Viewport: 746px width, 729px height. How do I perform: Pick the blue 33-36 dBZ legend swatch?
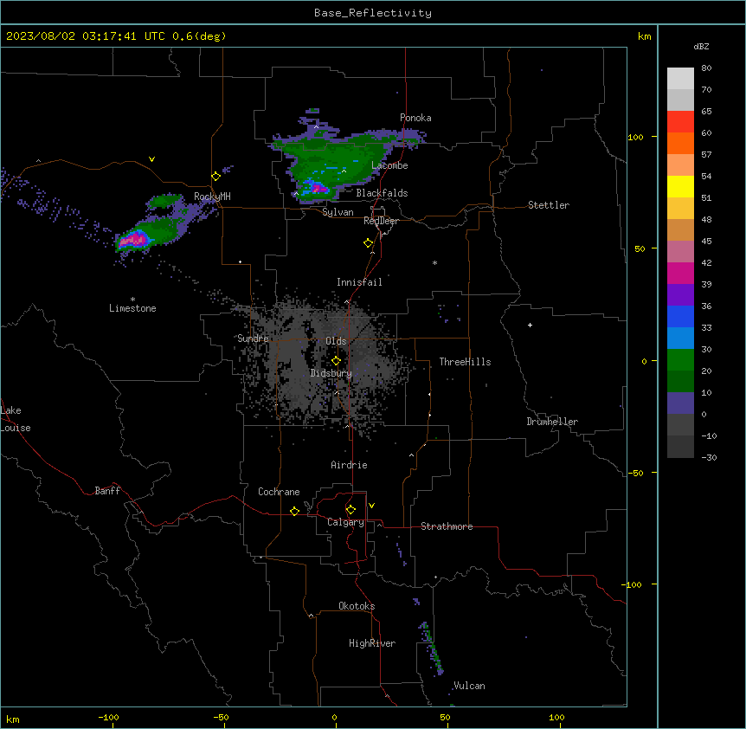[x=680, y=316]
